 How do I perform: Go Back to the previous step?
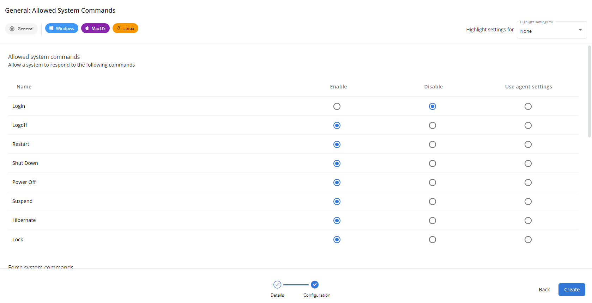pyautogui.click(x=544, y=290)
